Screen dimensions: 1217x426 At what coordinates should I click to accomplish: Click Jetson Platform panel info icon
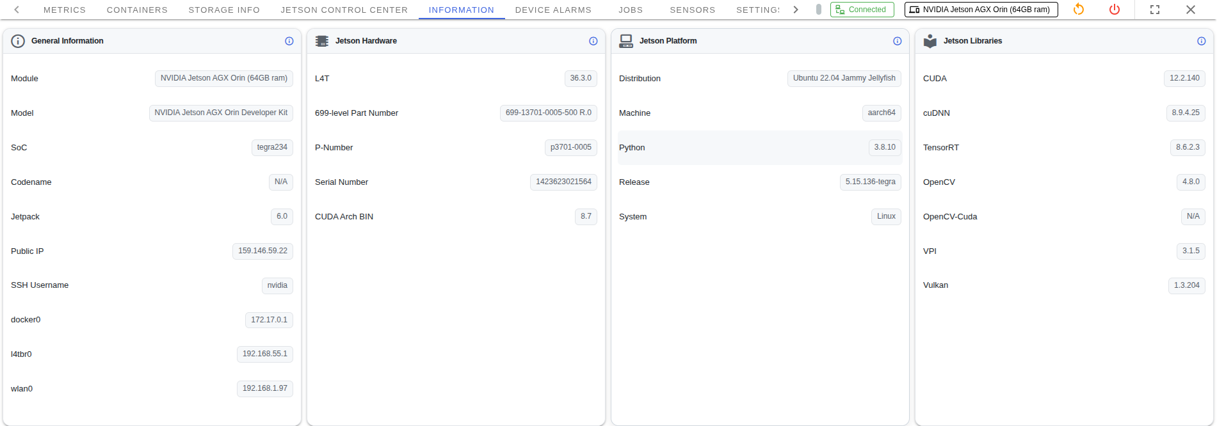tap(898, 41)
